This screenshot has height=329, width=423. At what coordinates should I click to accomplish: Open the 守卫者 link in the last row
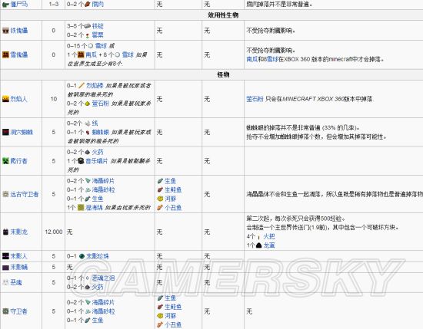[19, 311]
